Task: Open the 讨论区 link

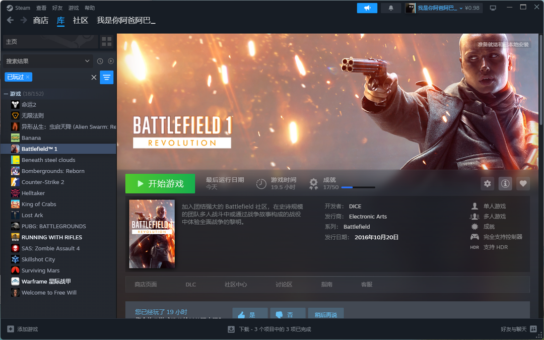Action: (284, 285)
